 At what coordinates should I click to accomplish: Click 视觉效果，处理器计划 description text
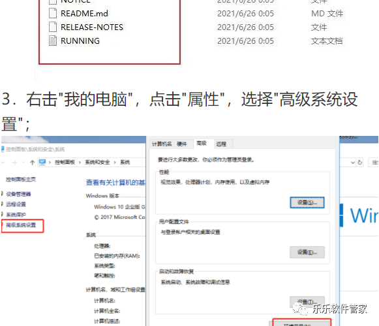pyautogui.click(x=215, y=182)
